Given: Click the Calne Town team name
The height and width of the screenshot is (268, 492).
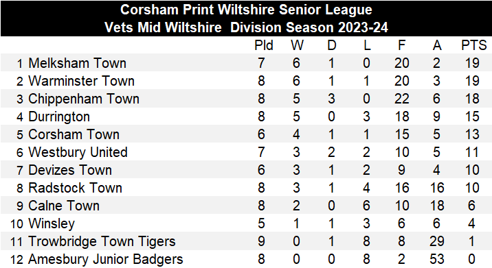Looking at the screenshot, I should (64, 206).
